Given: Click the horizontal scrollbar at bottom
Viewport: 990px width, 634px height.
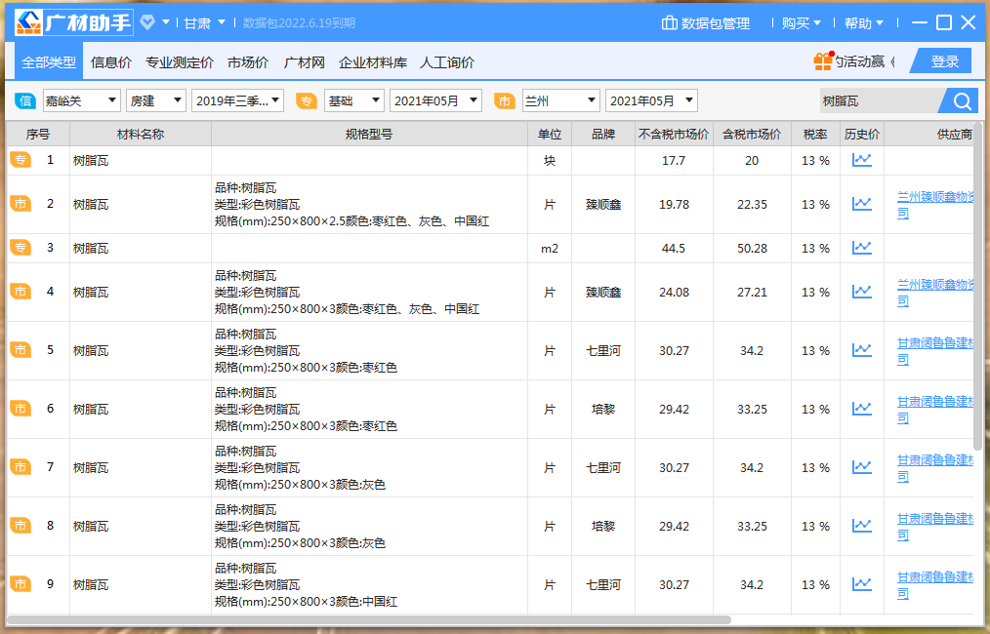Looking at the screenshot, I should pos(369,620).
